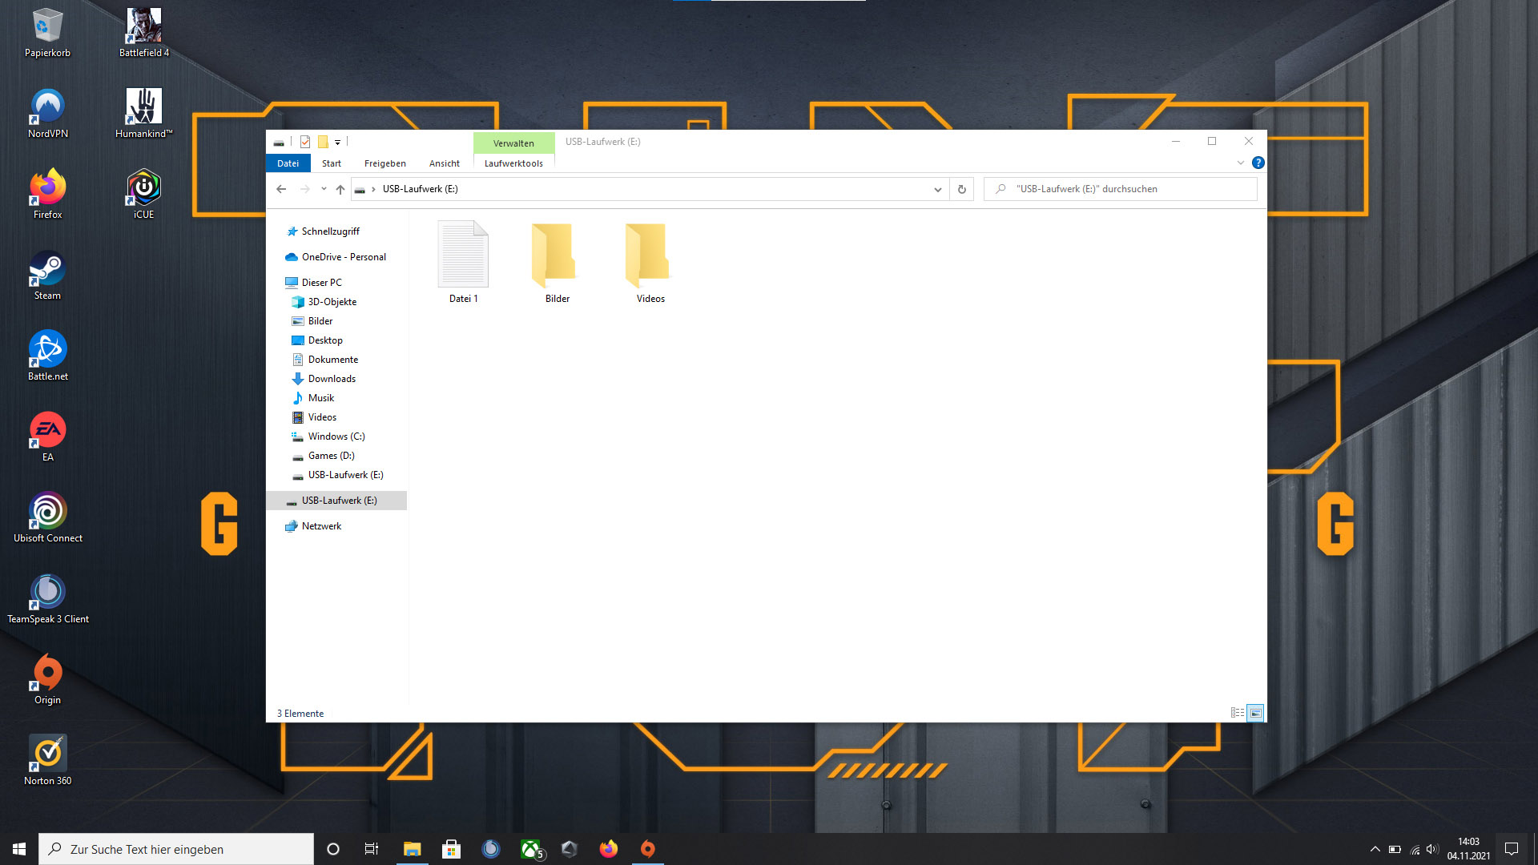Image resolution: width=1538 pixels, height=865 pixels.
Task: Open the Ansicht ribbon tab
Action: coord(444,163)
